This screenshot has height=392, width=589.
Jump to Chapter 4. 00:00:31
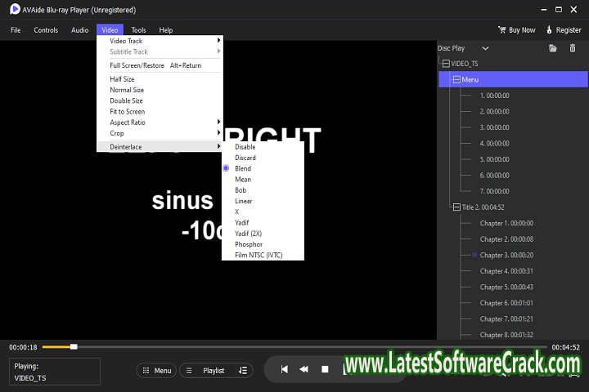click(506, 271)
